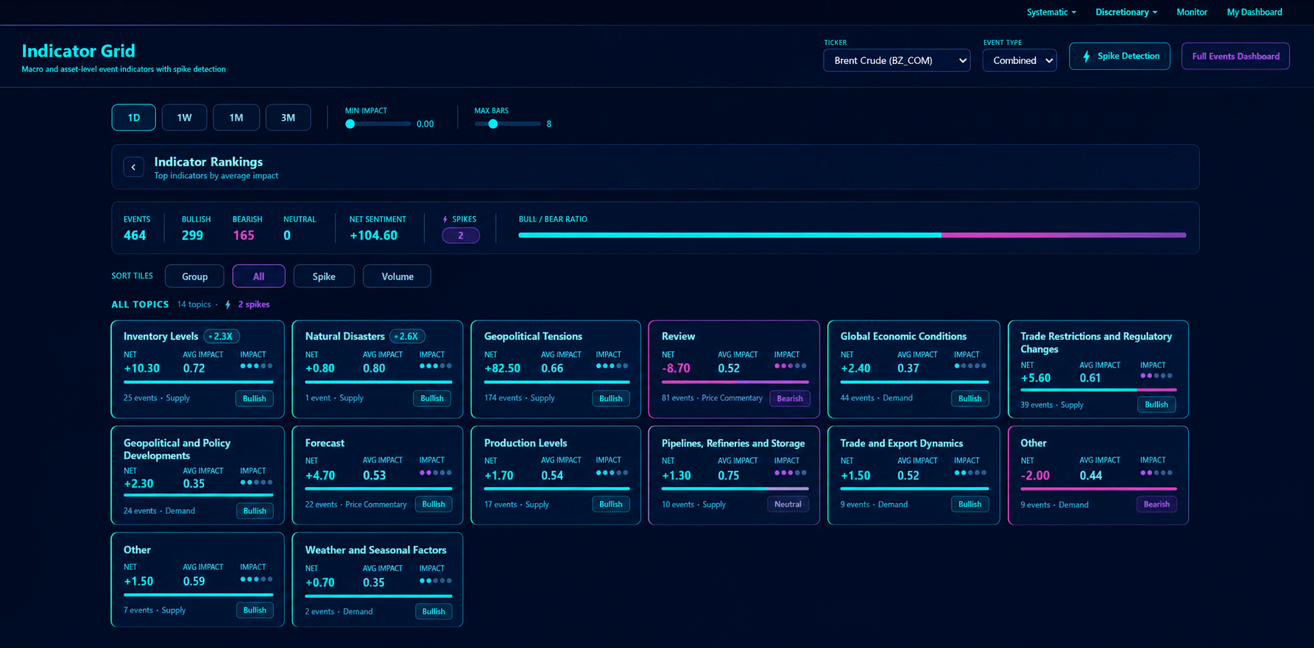Open the Global Economic Conditions tile
Image resolution: width=1314 pixels, height=648 pixels.
(x=914, y=369)
